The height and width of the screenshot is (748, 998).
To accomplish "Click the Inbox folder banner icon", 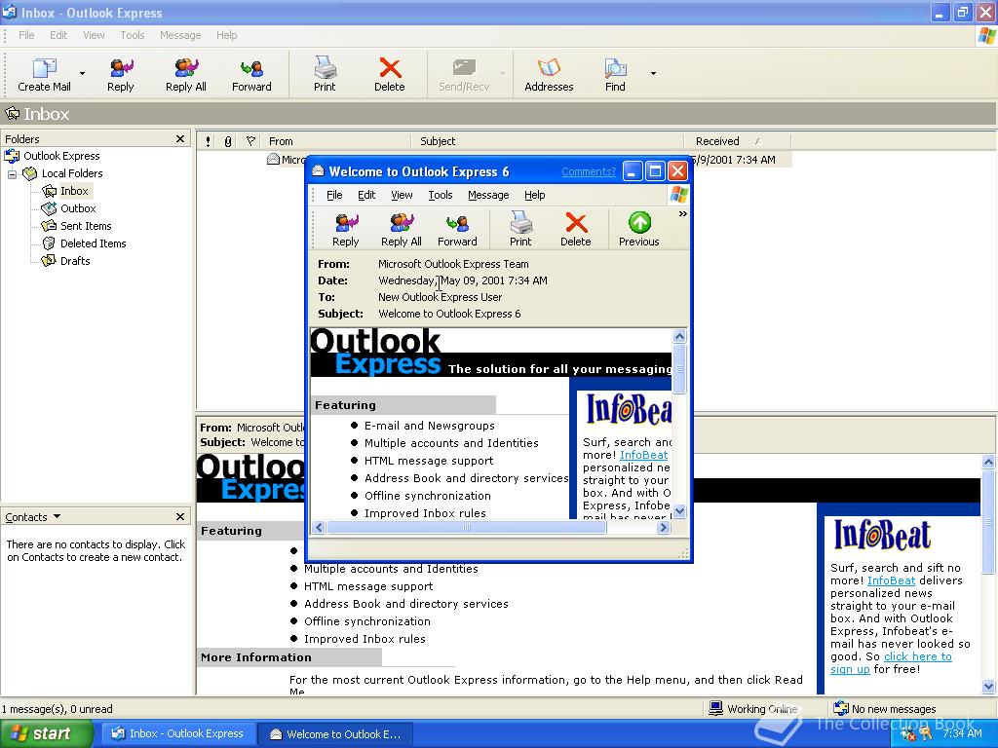I will [12, 114].
